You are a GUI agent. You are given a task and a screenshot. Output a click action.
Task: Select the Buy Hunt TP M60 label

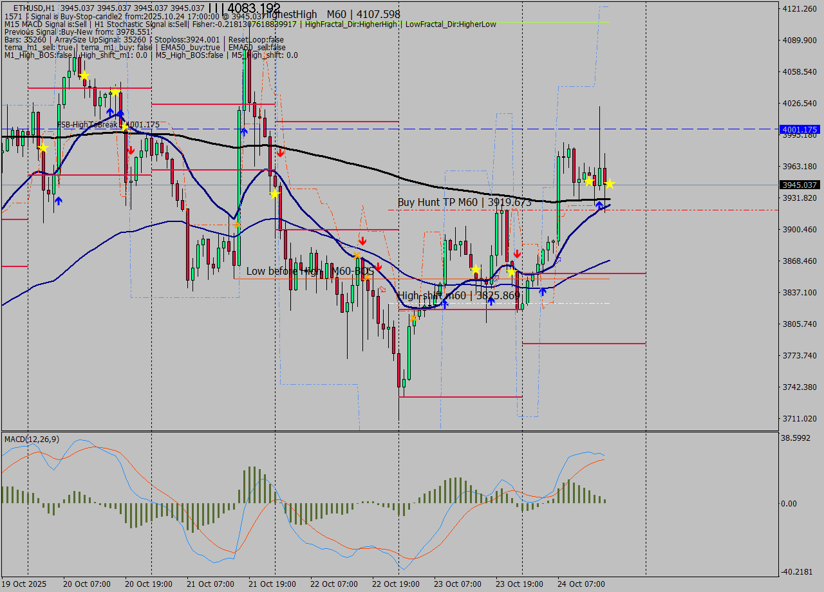coord(464,202)
